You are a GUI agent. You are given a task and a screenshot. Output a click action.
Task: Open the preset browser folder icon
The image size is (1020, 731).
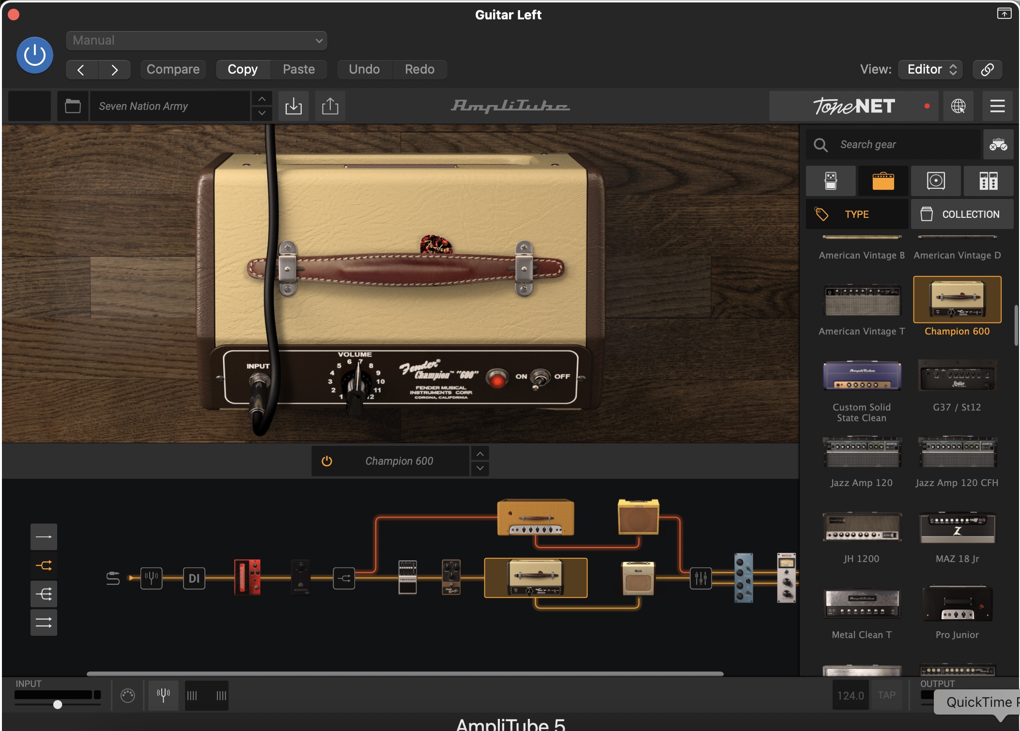[73, 106]
